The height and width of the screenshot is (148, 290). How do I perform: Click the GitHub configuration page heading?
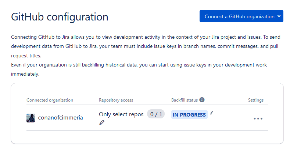60,17
